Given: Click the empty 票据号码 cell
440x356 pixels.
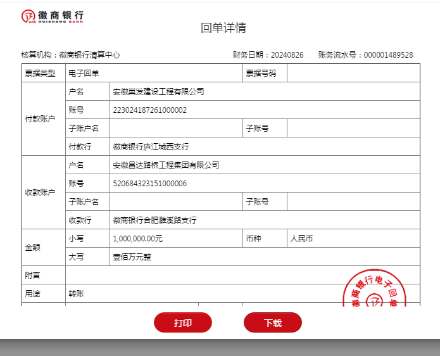Looking at the screenshot, I should point(353,73).
